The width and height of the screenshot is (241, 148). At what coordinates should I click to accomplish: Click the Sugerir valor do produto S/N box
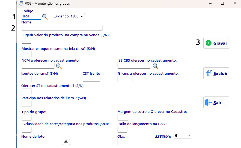[x=26, y=41]
